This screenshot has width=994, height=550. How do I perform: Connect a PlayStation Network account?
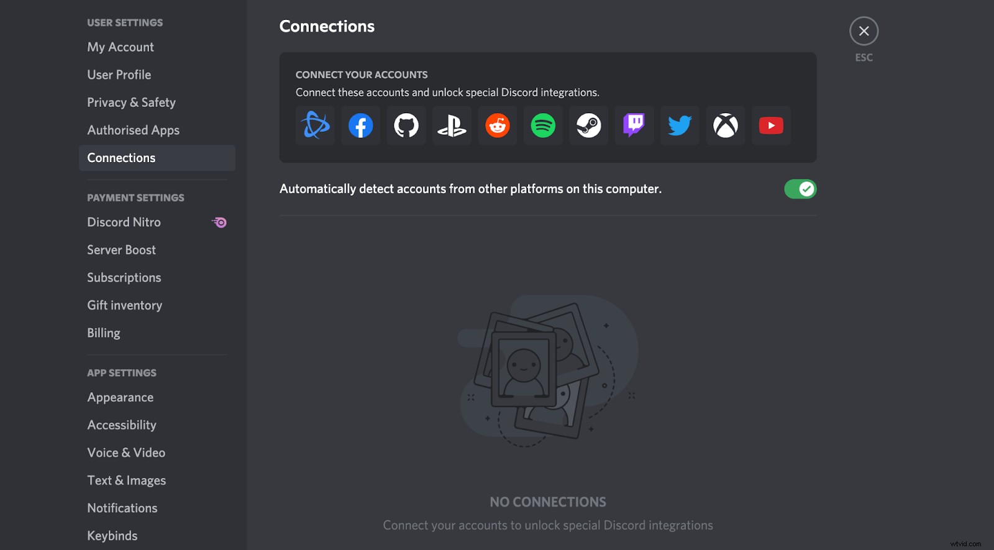(x=452, y=126)
